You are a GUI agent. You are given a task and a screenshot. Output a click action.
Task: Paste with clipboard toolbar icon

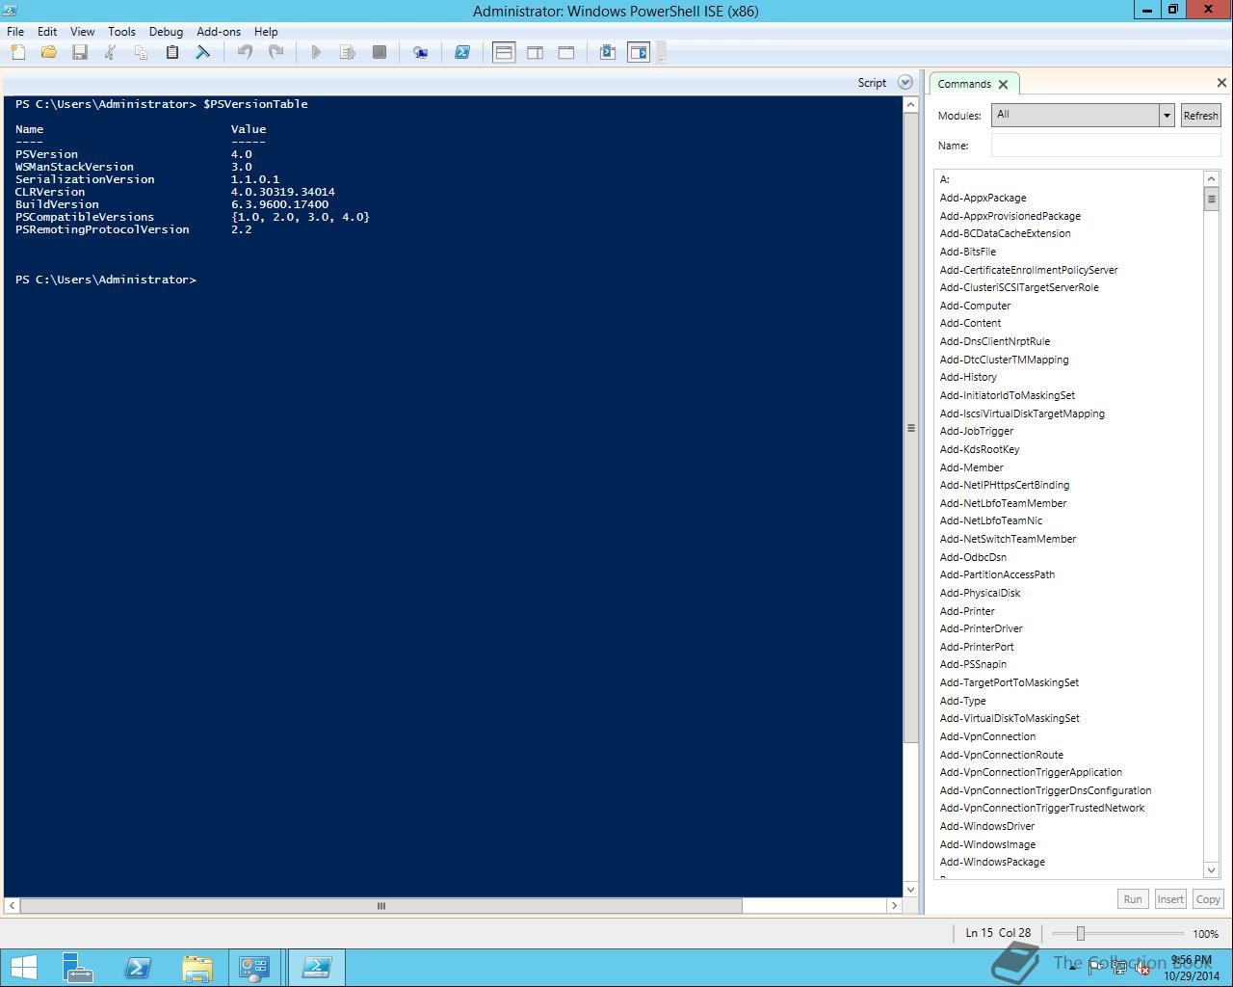172,53
